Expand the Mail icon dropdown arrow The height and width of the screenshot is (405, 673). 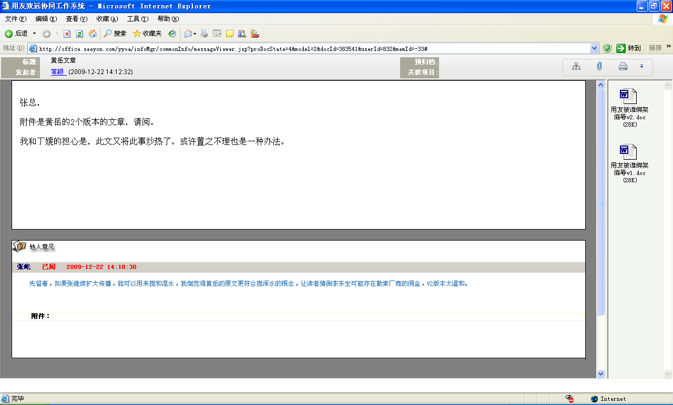point(195,34)
